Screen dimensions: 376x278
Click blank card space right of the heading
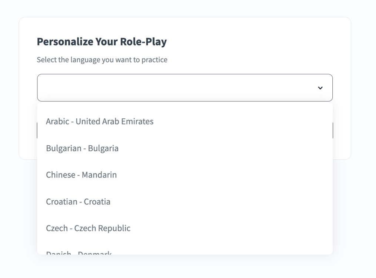pyautogui.click(x=259, y=42)
